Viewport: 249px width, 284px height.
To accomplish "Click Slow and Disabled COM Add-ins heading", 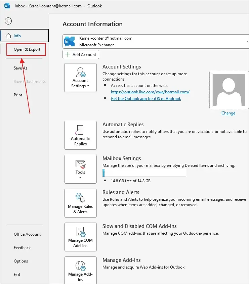I will [x=139, y=226].
